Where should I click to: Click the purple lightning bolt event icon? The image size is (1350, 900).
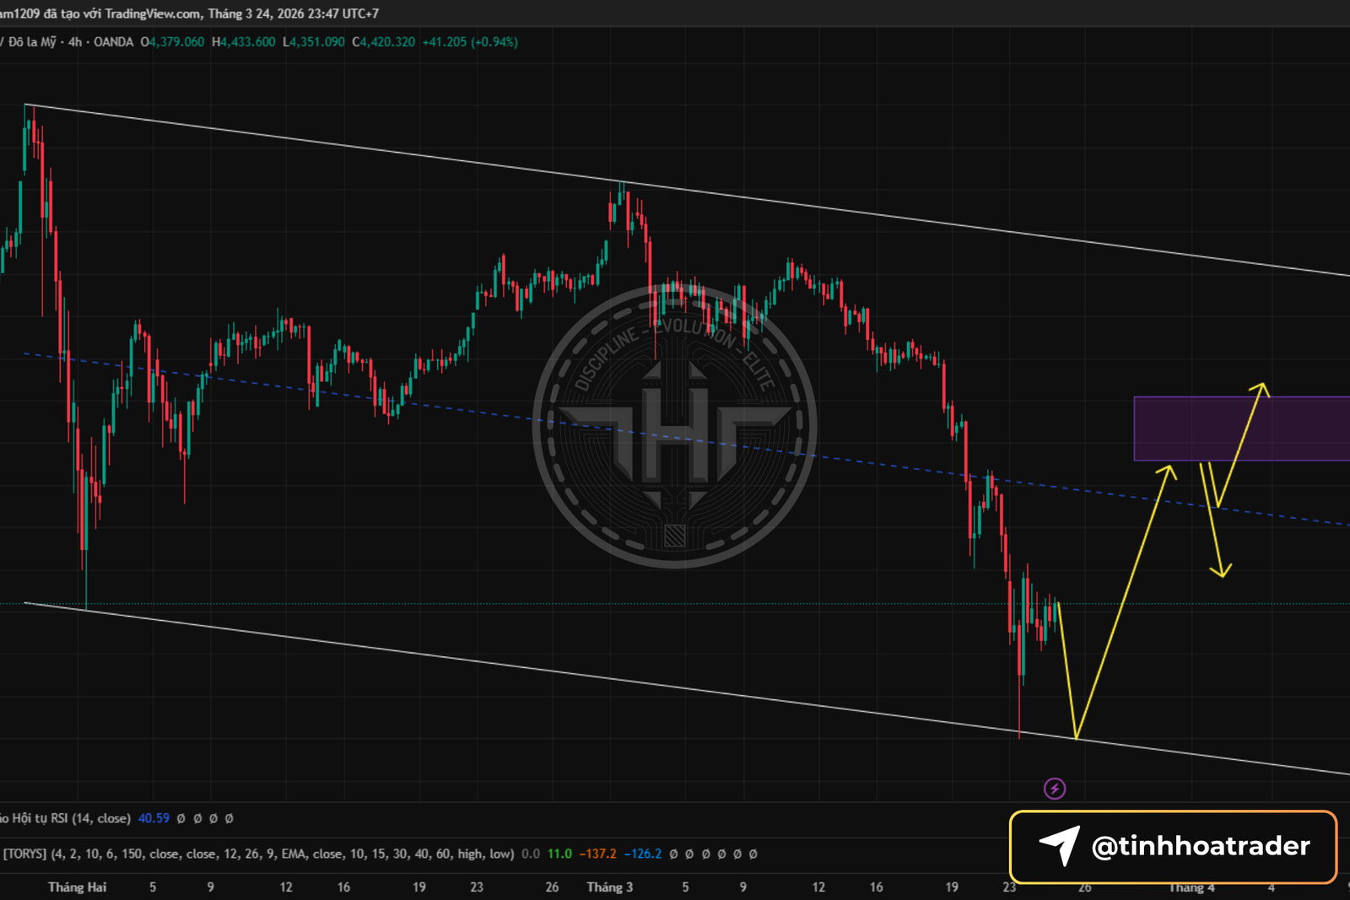(x=1054, y=789)
